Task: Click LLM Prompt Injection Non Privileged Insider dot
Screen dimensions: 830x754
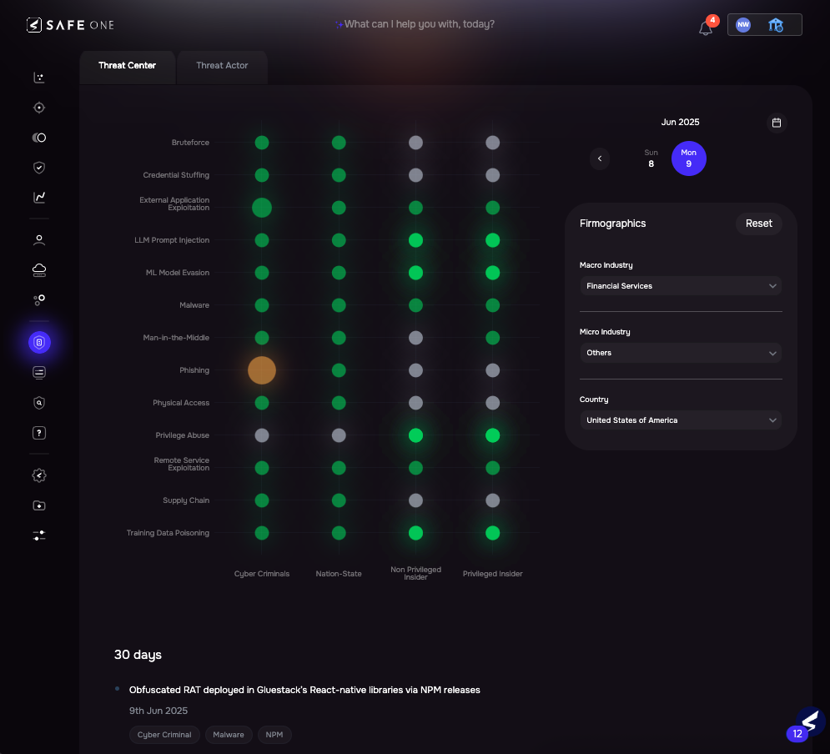Action: (415, 240)
